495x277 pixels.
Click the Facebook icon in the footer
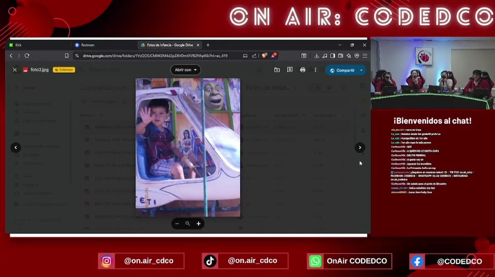pos(417,262)
